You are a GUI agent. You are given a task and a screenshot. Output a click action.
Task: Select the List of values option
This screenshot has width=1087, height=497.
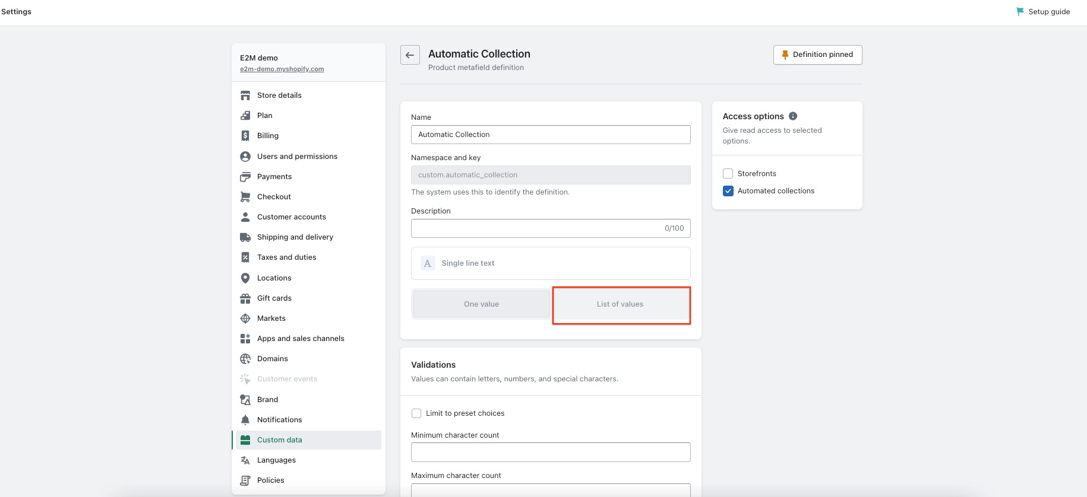(620, 304)
